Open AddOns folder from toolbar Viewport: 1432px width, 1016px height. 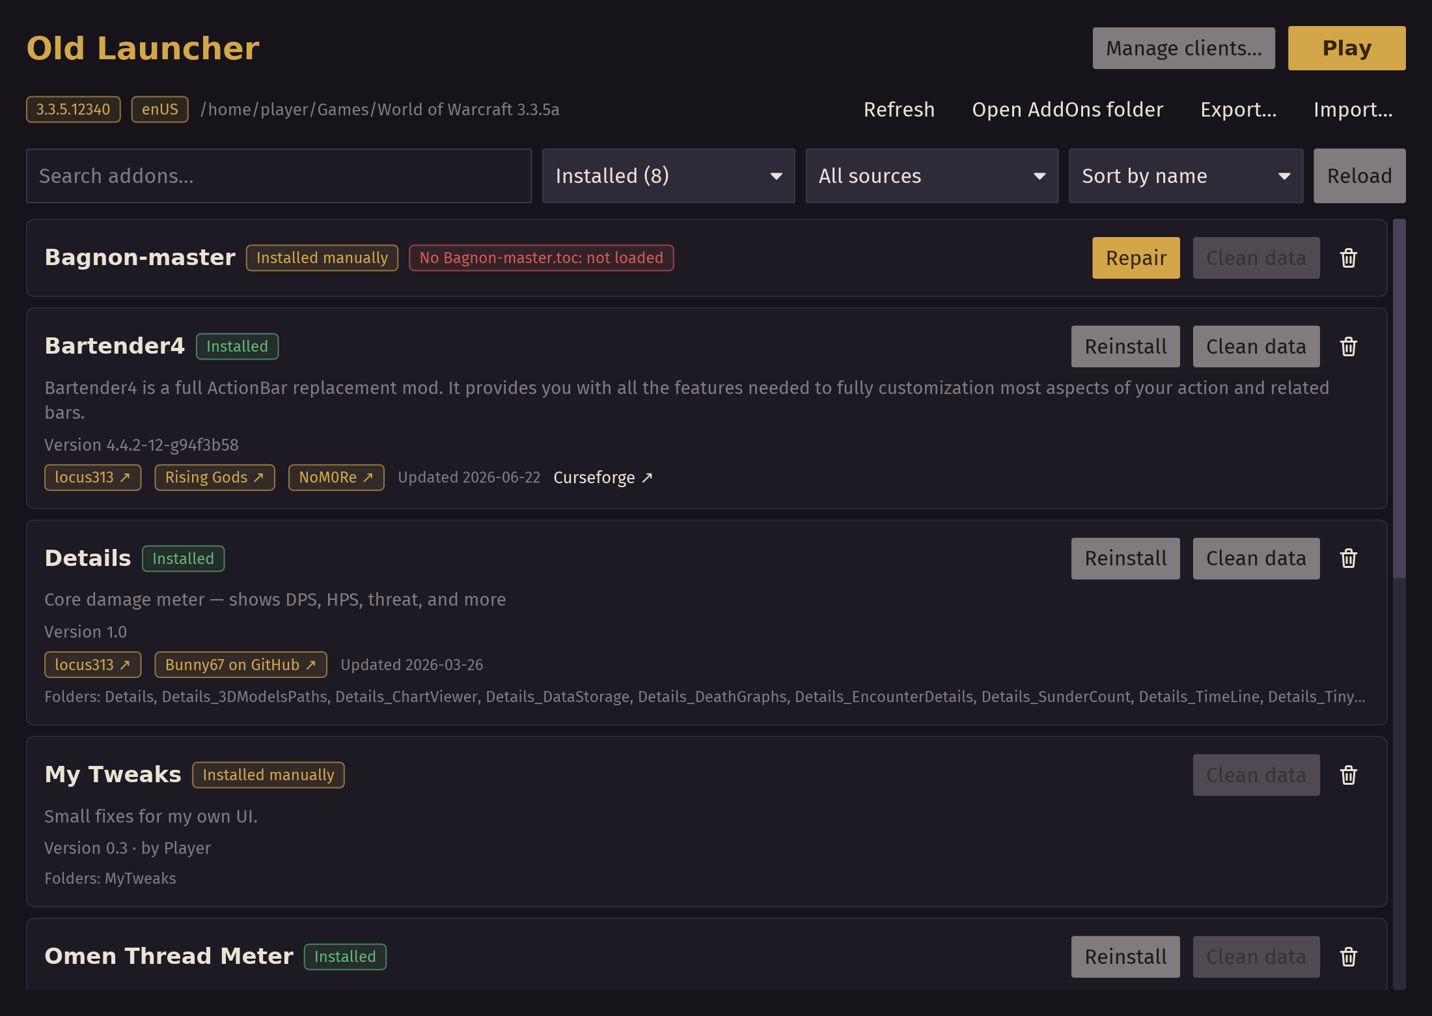coord(1067,109)
